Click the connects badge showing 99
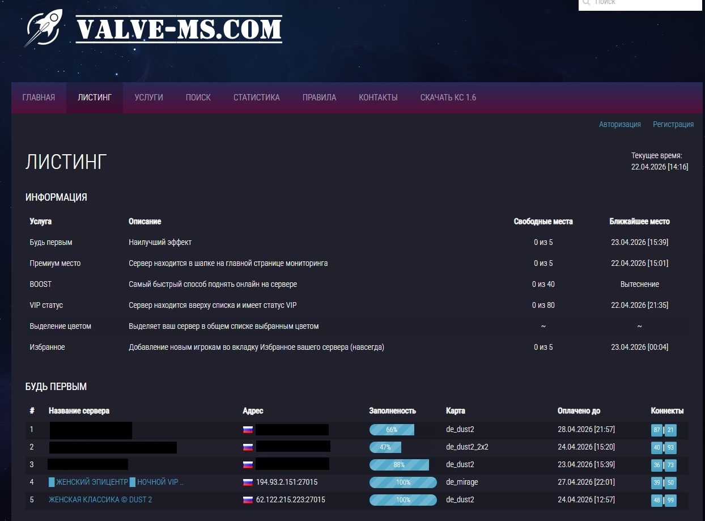 (670, 501)
